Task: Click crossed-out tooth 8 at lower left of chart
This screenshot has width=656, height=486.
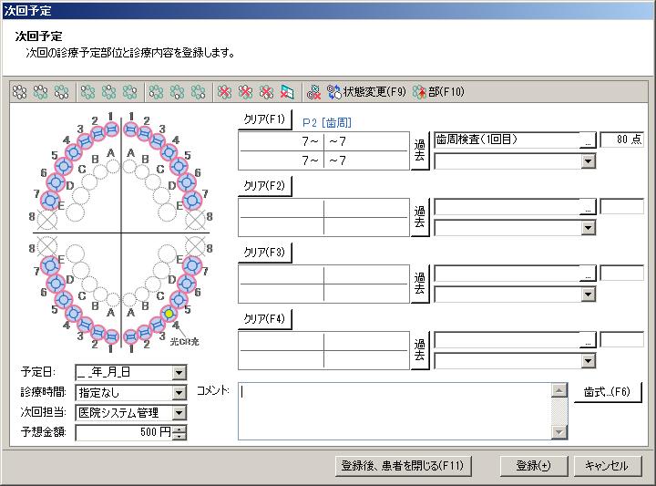Action: 46,246
